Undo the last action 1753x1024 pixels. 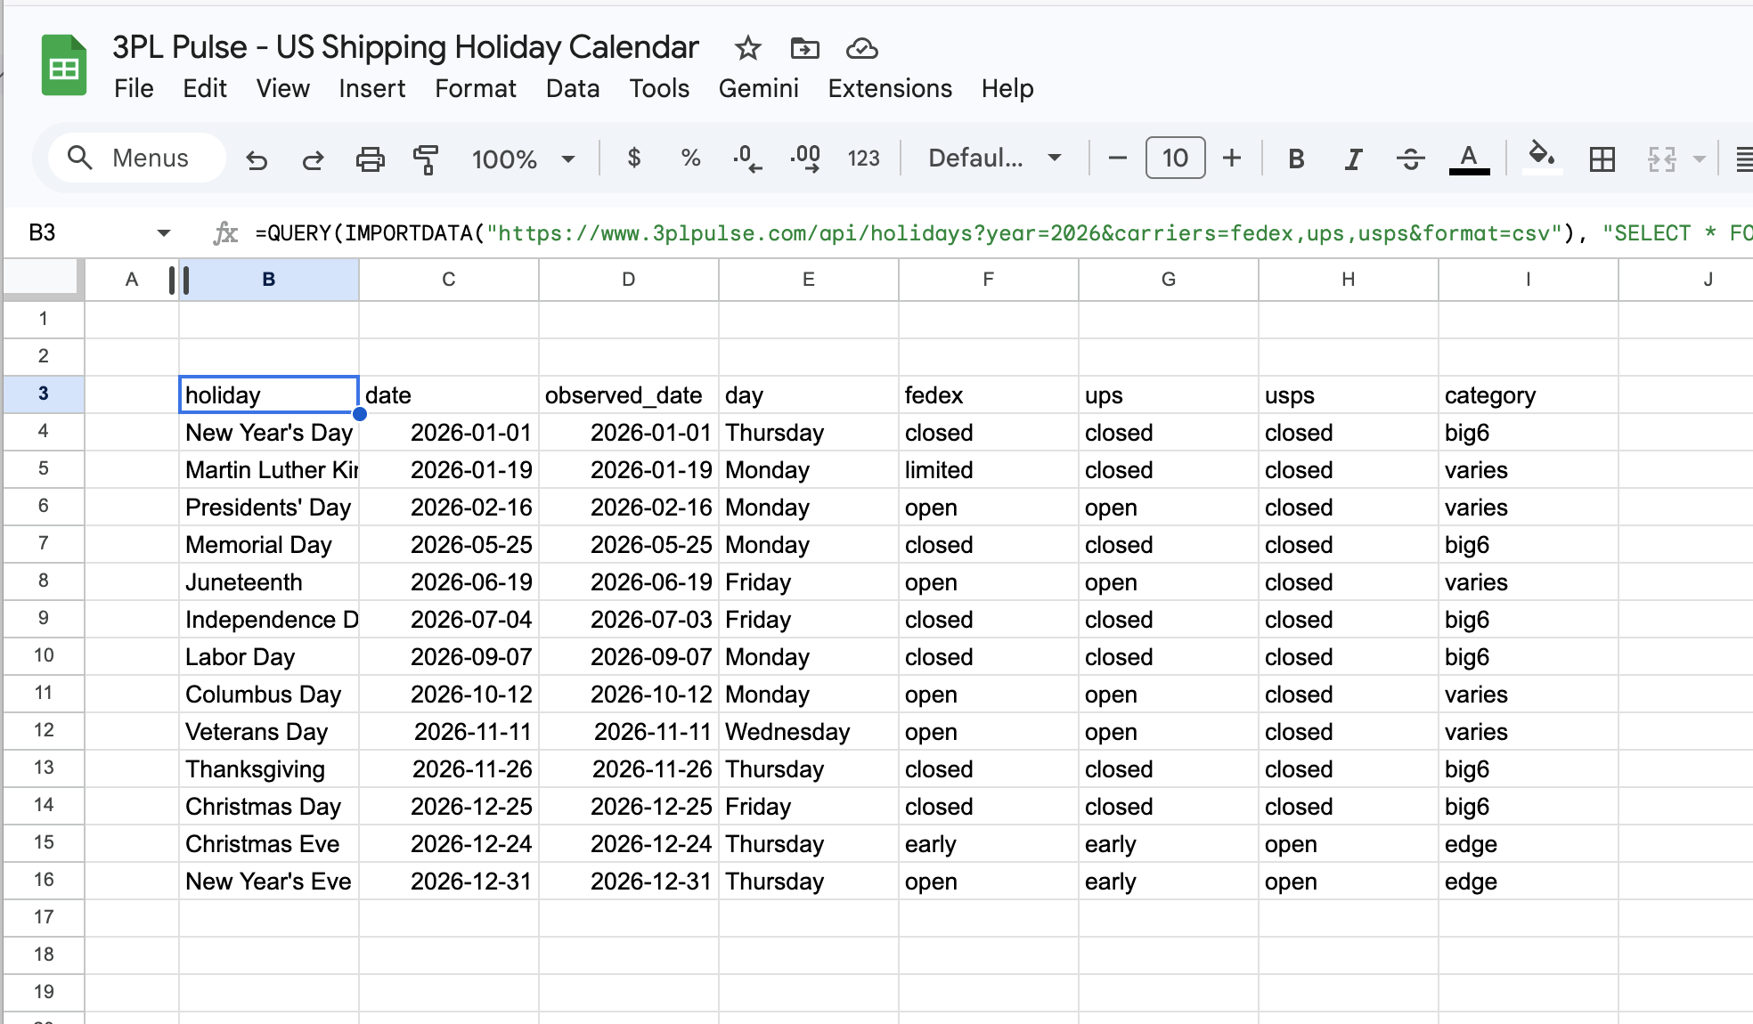coord(257,159)
